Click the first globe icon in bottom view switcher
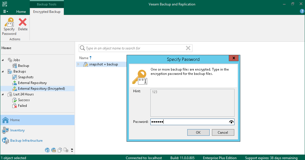The height and width of the screenshot is (160, 305). click(x=47, y=150)
